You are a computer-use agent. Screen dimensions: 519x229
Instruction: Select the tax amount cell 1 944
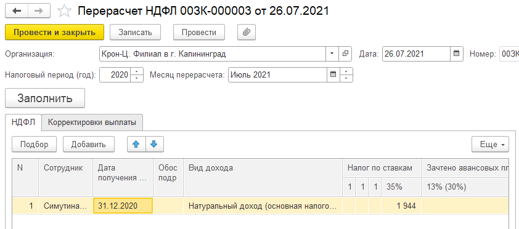click(401, 206)
